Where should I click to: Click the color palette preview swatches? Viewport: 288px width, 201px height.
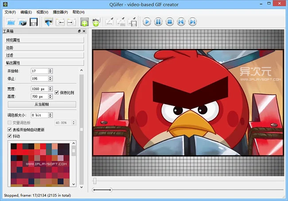click(x=40, y=165)
